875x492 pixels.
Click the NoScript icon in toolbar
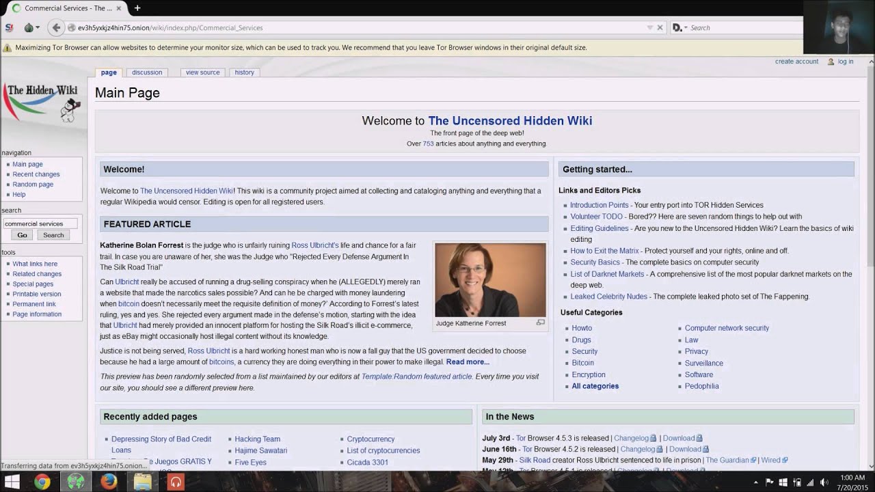(x=9, y=28)
